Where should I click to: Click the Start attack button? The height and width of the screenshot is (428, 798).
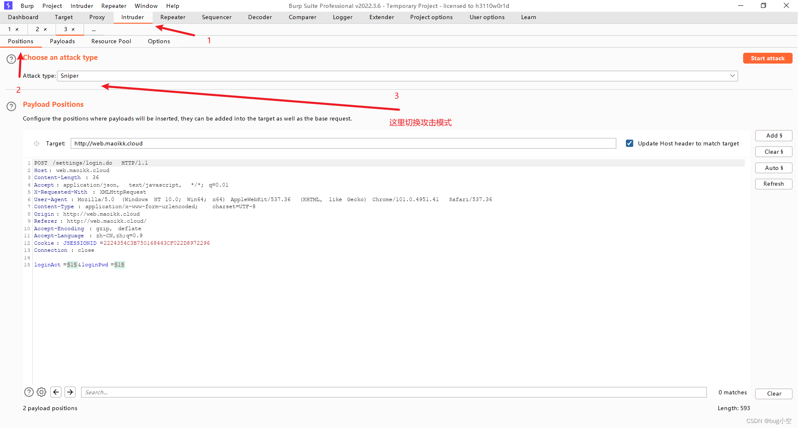768,59
